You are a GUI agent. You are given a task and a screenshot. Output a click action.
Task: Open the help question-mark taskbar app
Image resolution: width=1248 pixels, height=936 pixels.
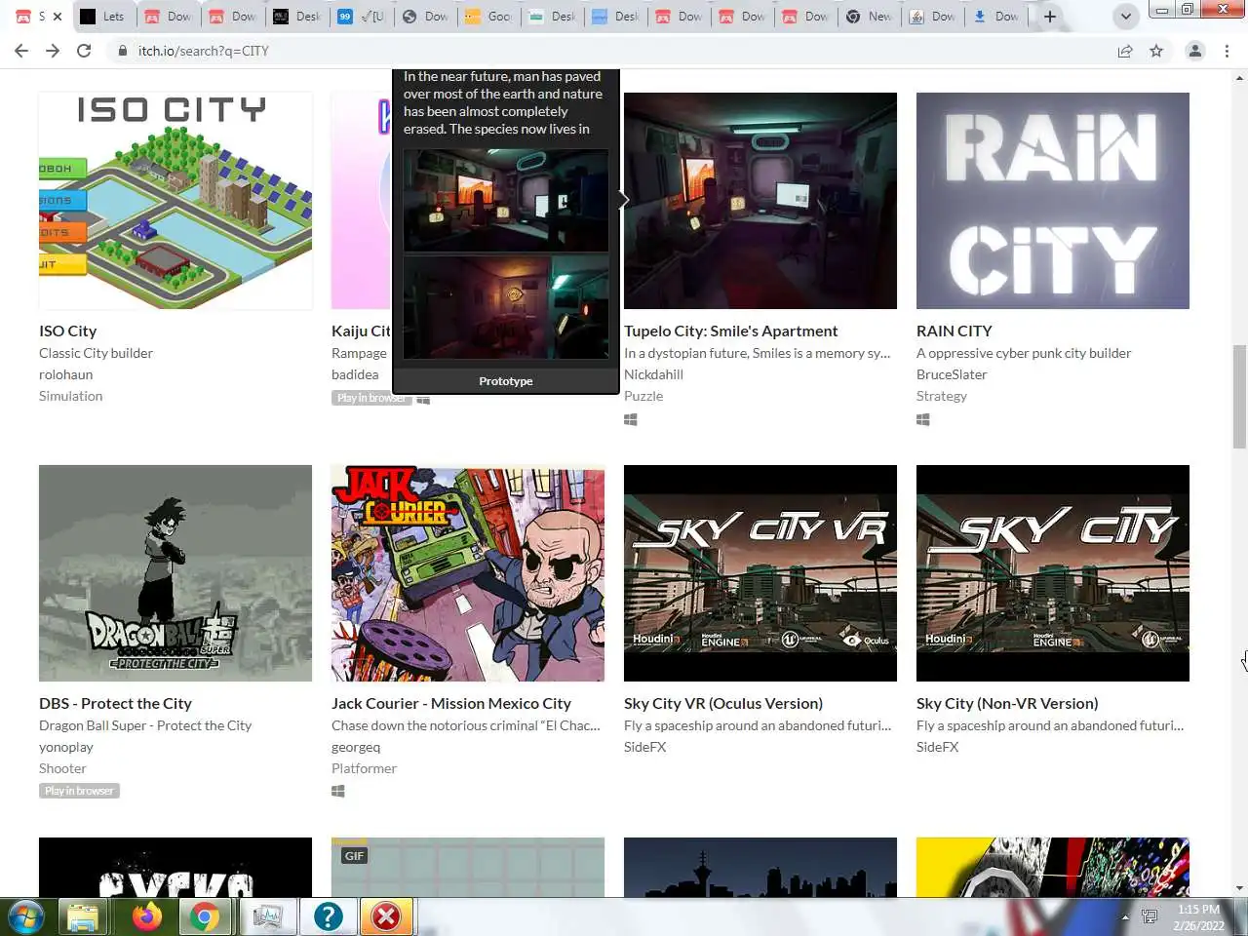coord(329,916)
